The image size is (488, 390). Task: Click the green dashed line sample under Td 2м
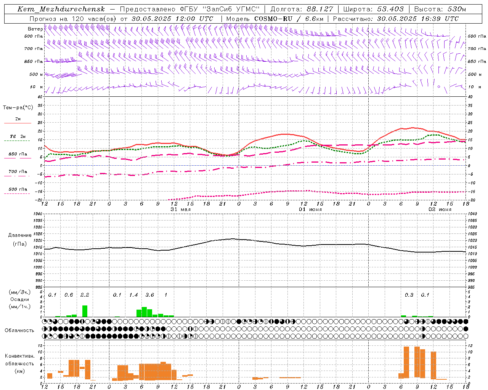tap(17, 141)
